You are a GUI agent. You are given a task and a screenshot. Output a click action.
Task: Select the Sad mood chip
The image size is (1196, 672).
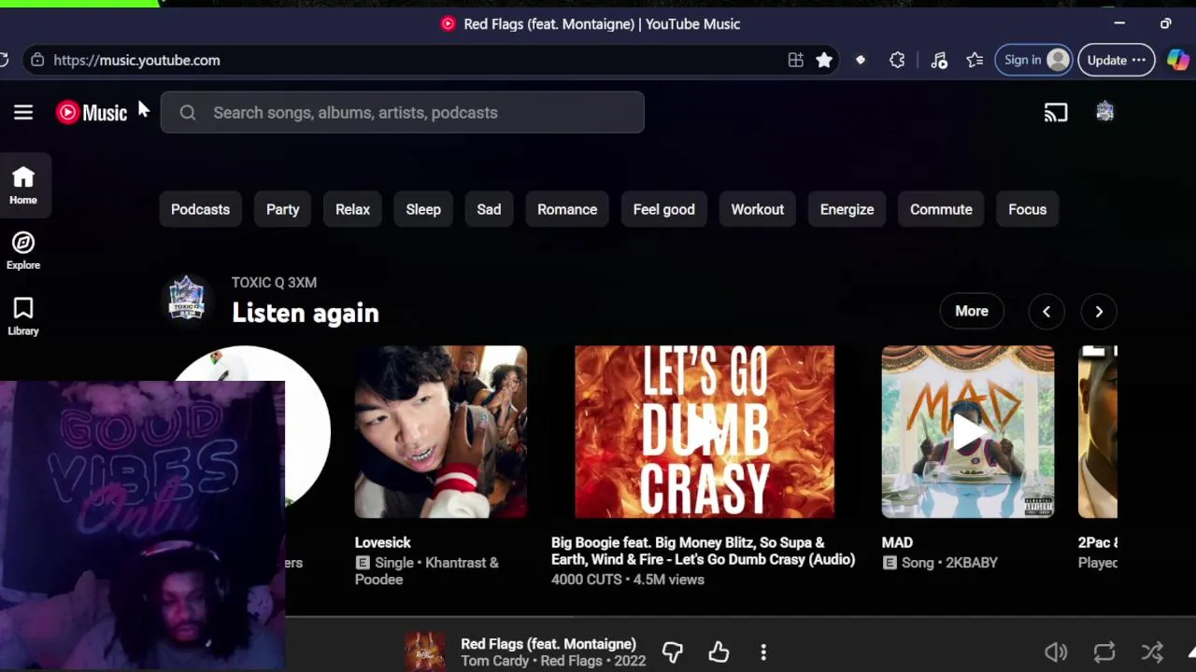(489, 209)
